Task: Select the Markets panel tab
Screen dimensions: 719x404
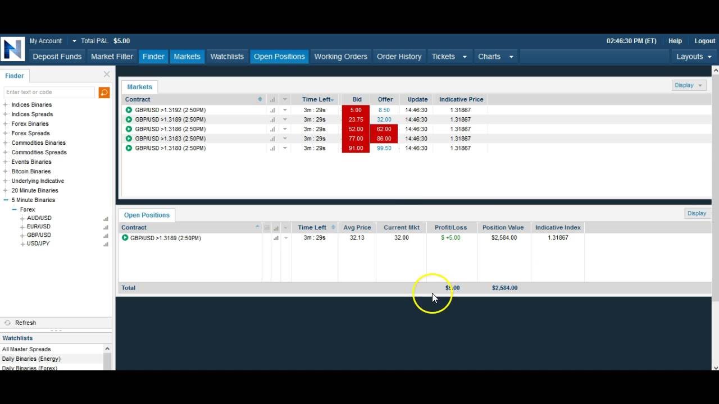Action: click(x=139, y=87)
